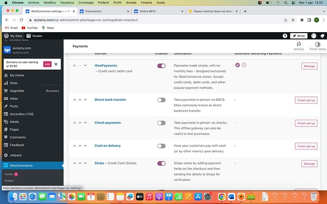The image size is (327, 204).
Task: Open Chrome tab list dropdown arrow
Action: [324, 11]
